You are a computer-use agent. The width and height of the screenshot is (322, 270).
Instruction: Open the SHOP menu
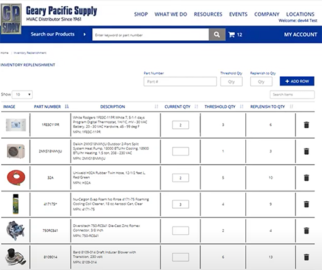(x=141, y=14)
